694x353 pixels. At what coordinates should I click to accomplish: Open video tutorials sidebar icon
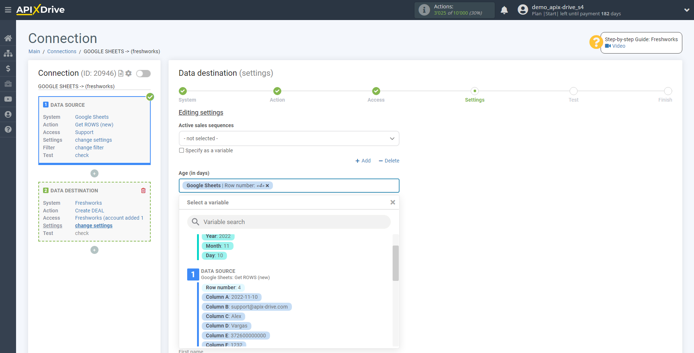[8, 99]
